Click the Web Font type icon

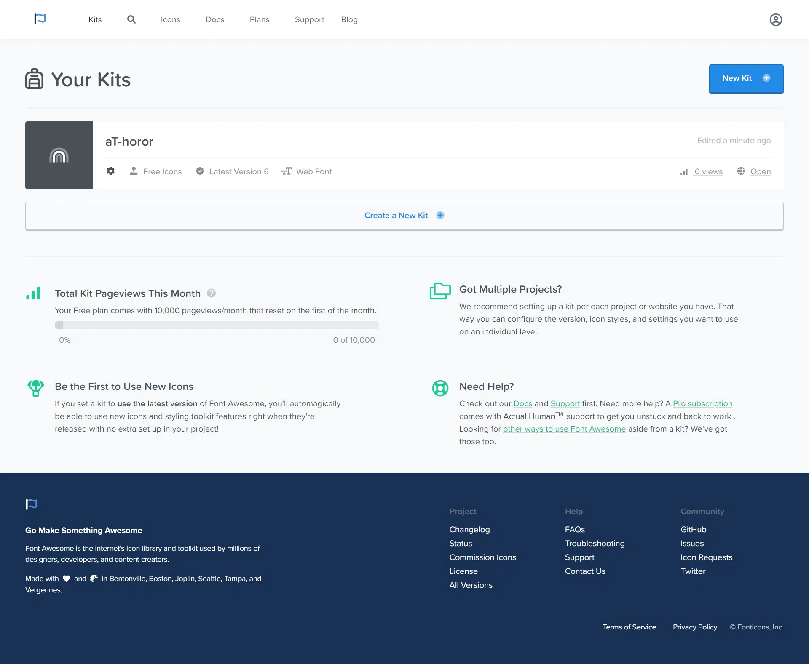287,171
